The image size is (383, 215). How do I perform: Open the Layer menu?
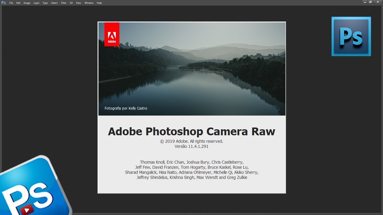pos(37,3)
